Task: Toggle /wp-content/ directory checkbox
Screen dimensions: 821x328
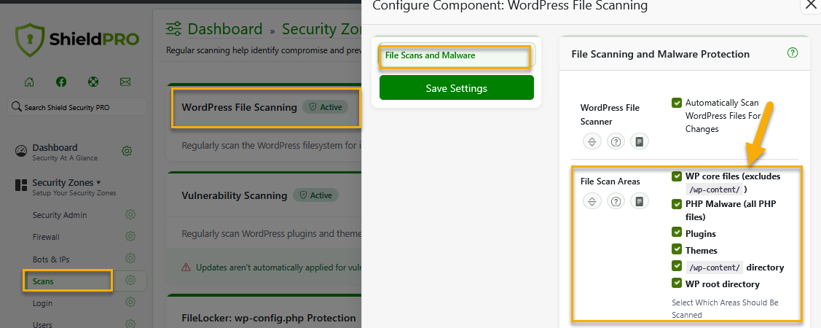Action: pyautogui.click(x=677, y=265)
